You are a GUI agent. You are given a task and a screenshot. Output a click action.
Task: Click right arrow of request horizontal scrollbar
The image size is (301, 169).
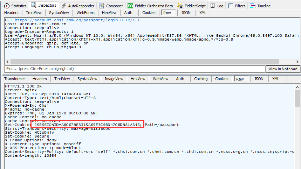297,62
